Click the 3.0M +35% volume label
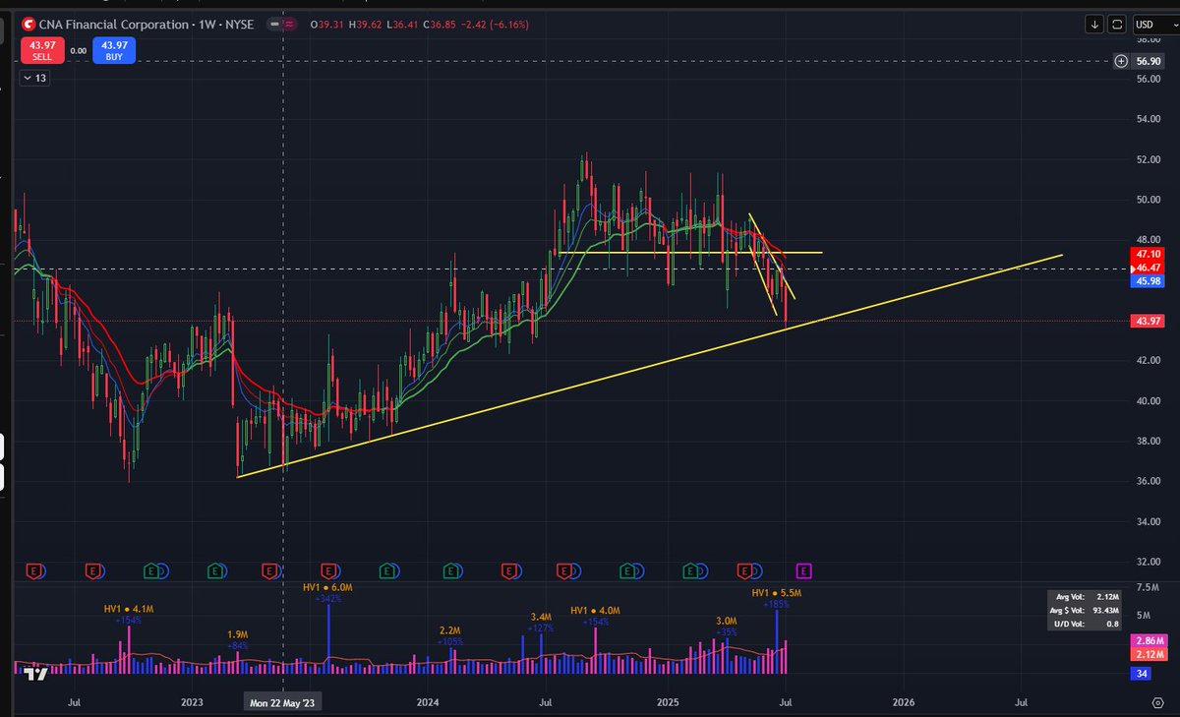The height and width of the screenshot is (717, 1180). click(726, 626)
